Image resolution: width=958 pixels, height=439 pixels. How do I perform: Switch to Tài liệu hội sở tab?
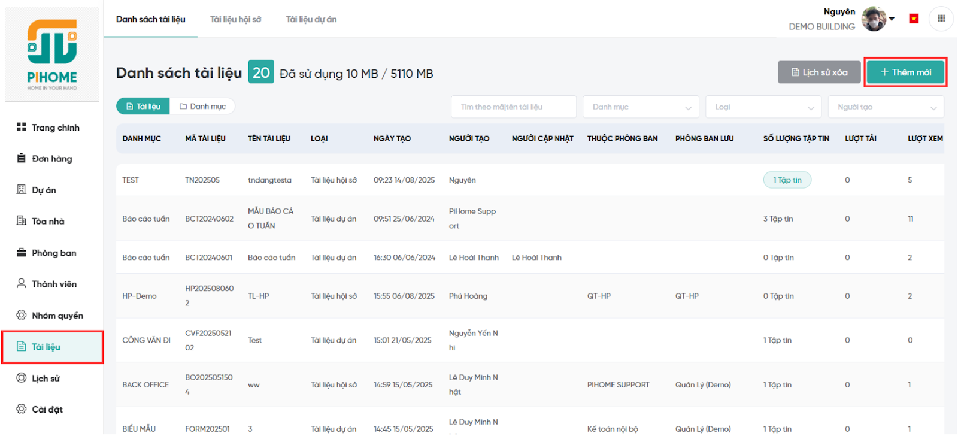(235, 19)
